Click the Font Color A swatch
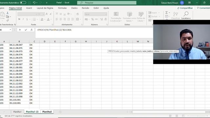The width and height of the screenshot is (210, 118). [48, 19]
